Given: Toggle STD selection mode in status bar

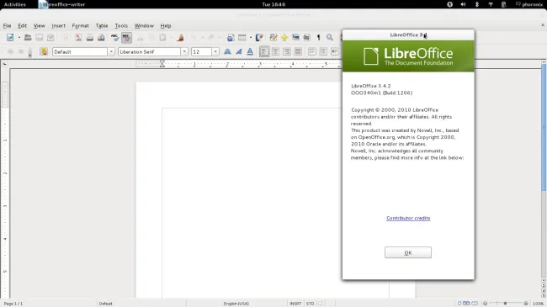Looking at the screenshot, I should (x=310, y=304).
